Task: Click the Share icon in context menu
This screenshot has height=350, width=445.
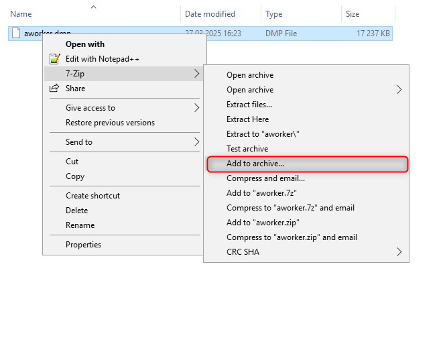Action: point(55,89)
